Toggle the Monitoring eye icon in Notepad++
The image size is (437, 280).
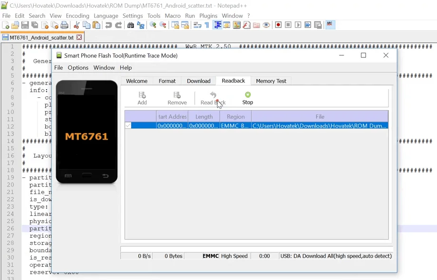pos(266,25)
